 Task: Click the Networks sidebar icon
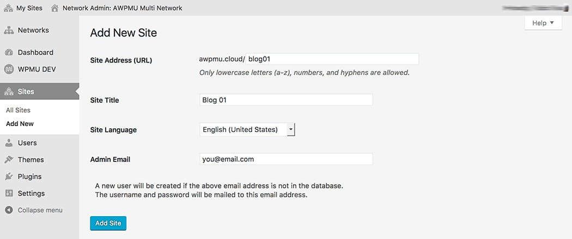pos(9,30)
